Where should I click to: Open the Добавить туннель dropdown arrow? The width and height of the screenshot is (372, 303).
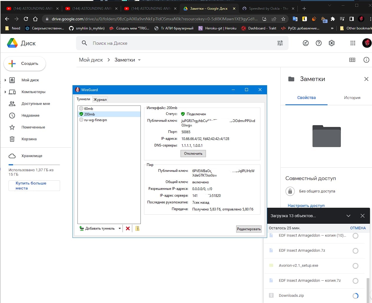[x=120, y=228]
